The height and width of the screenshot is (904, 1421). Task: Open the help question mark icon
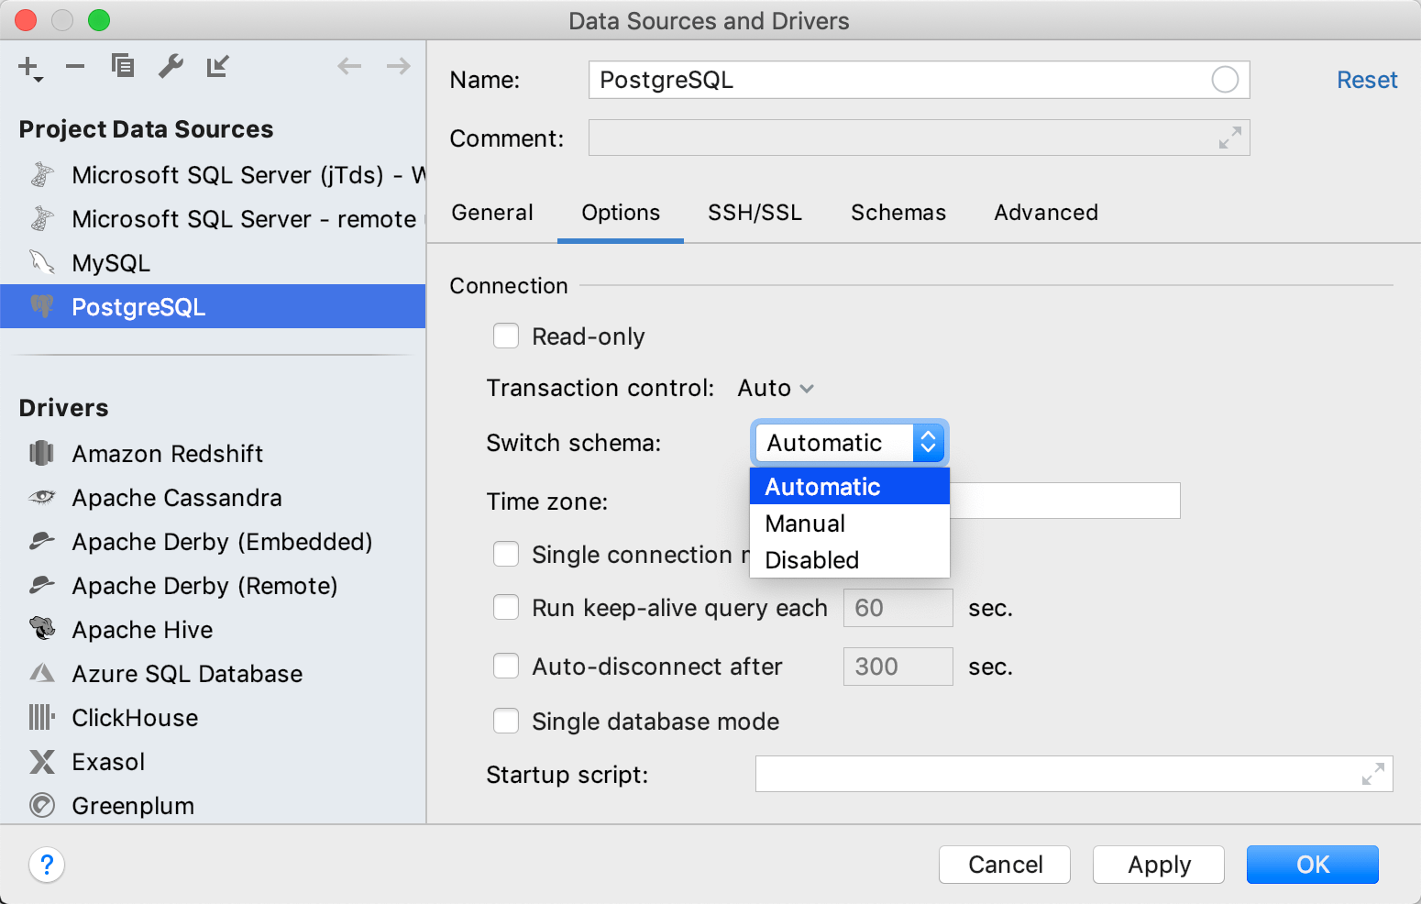click(47, 865)
